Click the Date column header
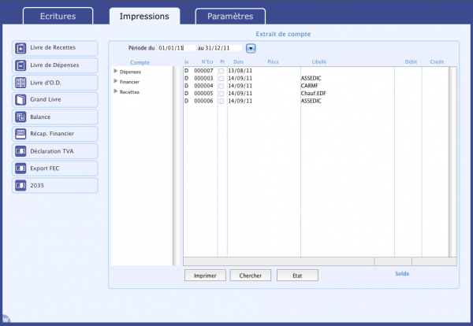Viewport: 473px width, 326px height. (238, 61)
